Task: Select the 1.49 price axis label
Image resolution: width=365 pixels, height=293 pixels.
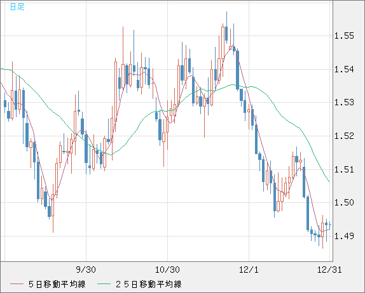Action: (344, 236)
